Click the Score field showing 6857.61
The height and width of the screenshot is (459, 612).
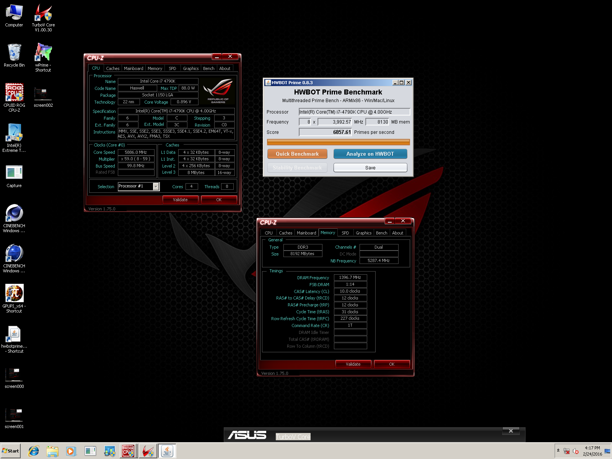pos(325,132)
